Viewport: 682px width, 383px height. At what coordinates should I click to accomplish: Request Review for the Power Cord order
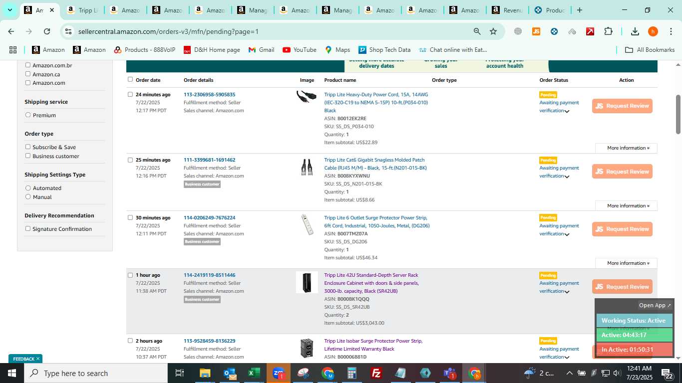click(x=622, y=106)
